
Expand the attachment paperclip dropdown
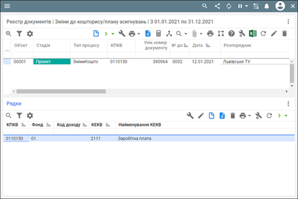[x=201, y=33]
